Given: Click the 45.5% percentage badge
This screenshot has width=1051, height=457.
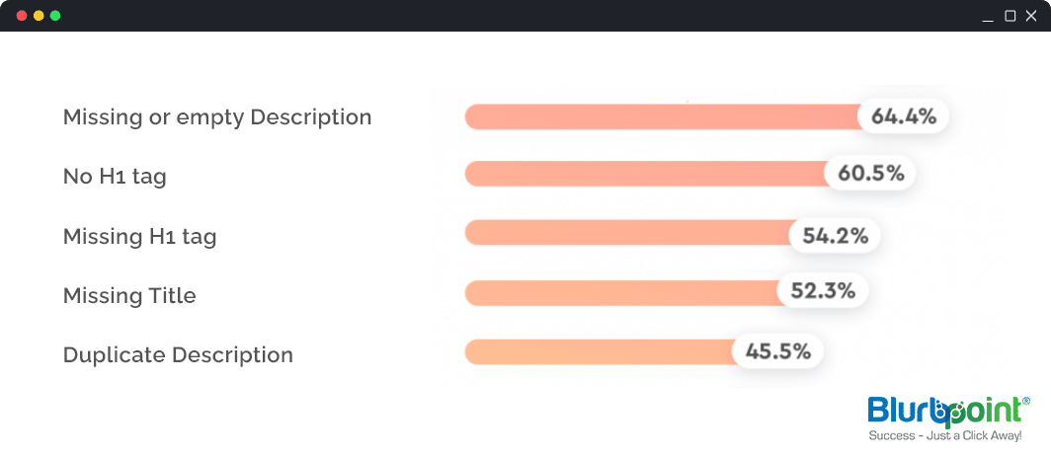Looking at the screenshot, I should point(777,350).
